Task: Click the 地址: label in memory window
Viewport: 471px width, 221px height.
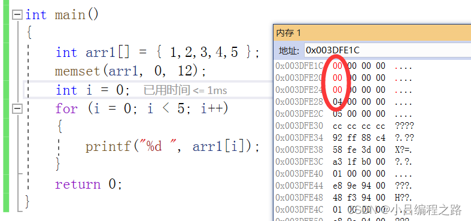Action: pyautogui.click(x=289, y=50)
